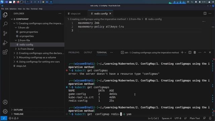Screen dimensions: 215x121
Task: Click editor line 3 empty line
Action: pos(140,30)
